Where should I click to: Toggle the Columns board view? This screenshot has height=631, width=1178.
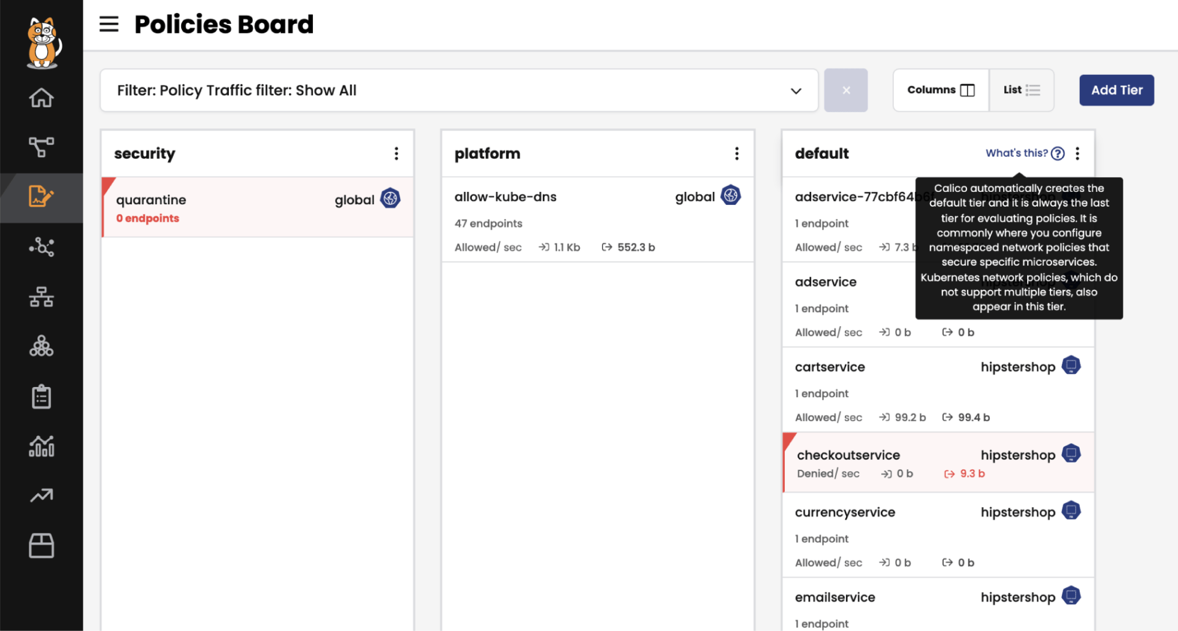click(x=941, y=90)
